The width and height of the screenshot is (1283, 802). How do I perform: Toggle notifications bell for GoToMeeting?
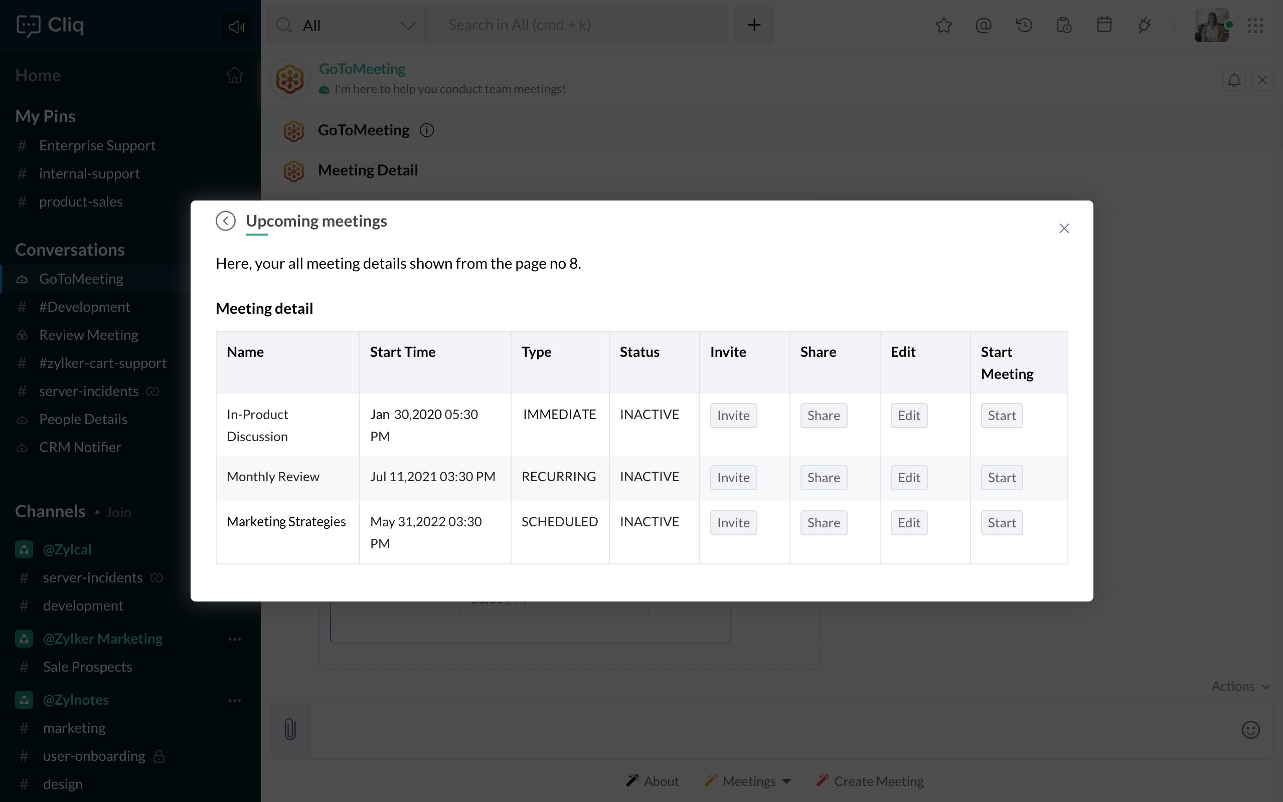(x=1234, y=80)
